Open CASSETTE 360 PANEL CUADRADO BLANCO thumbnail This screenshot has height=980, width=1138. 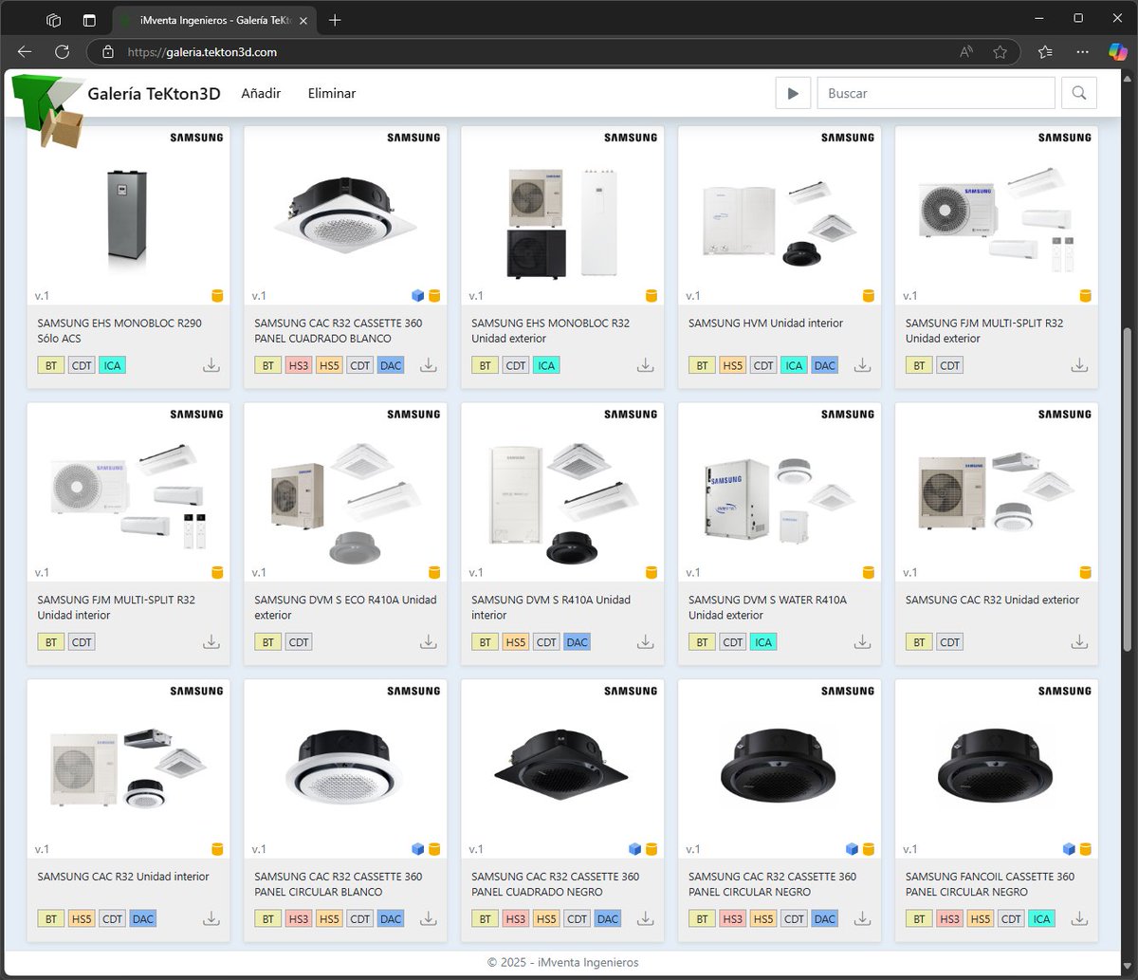click(345, 215)
